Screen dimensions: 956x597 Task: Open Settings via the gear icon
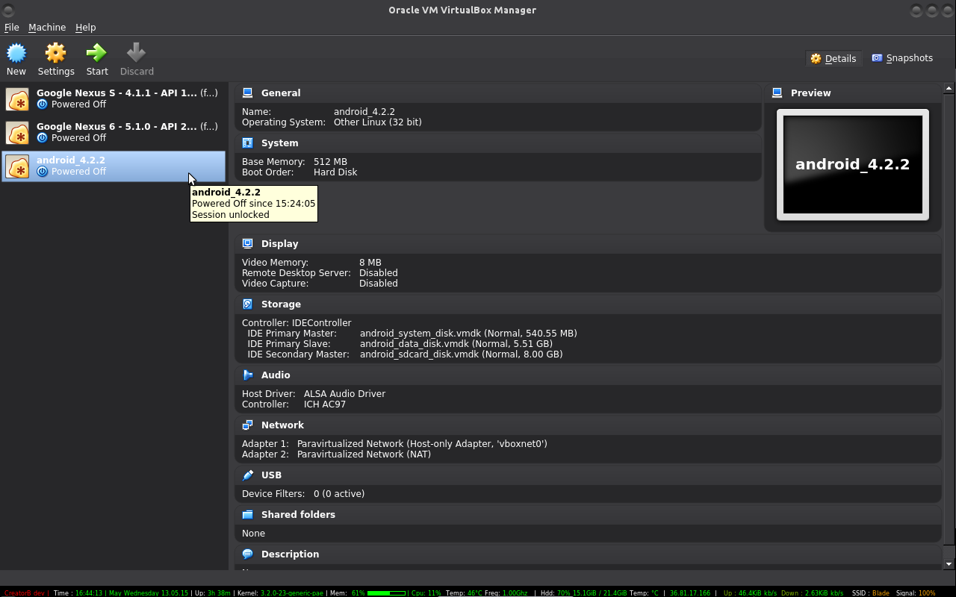point(56,53)
